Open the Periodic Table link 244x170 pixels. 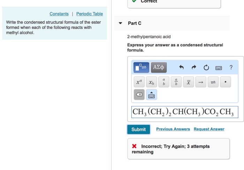[90, 14]
